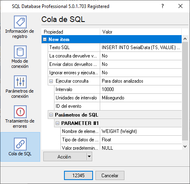Select the ID del evento label
This screenshot has height=184, width=190.
pyautogui.click(x=68, y=106)
